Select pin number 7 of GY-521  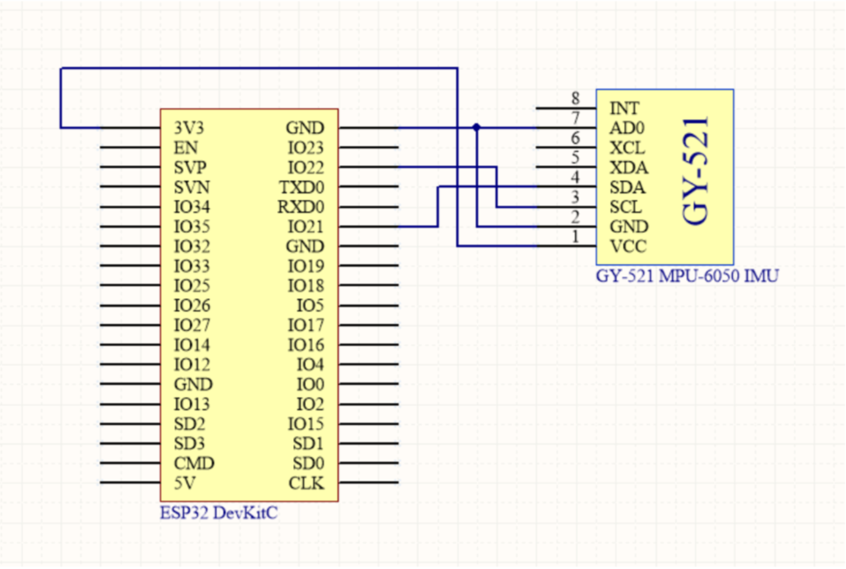(x=575, y=118)
